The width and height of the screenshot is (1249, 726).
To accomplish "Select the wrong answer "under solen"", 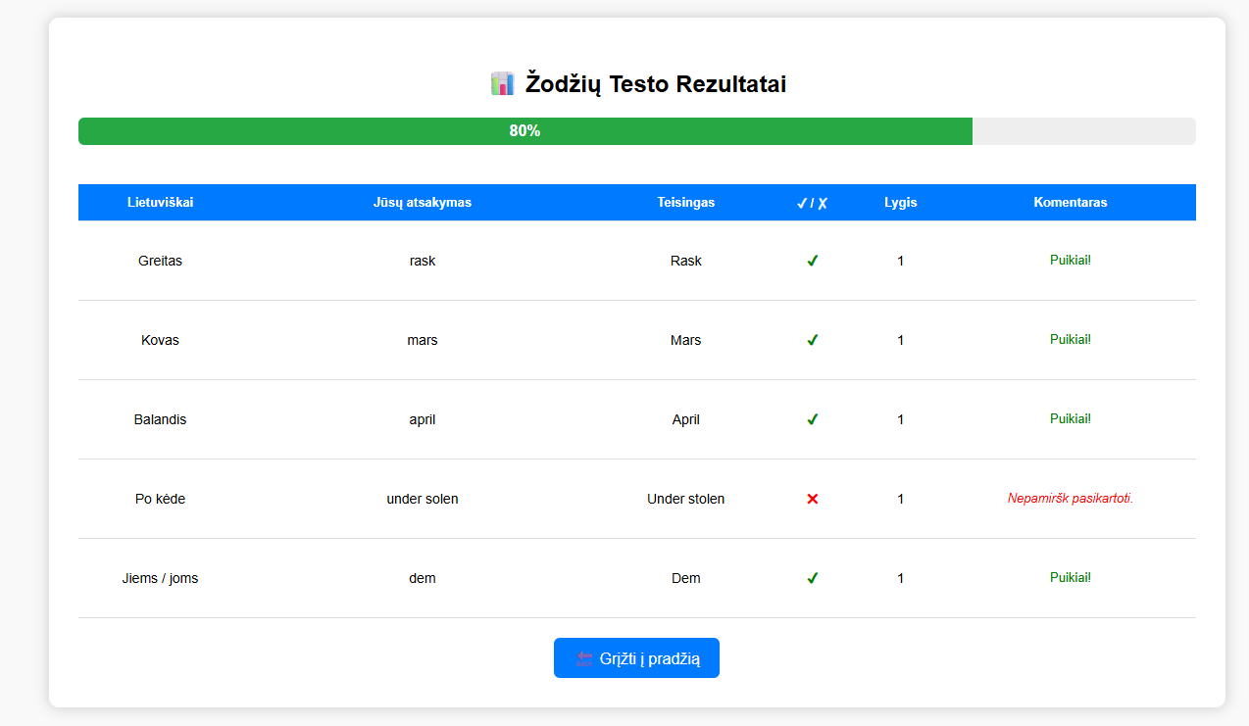I will click(423, 499).
